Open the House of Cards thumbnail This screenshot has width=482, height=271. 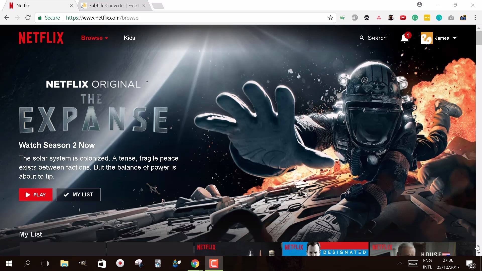(413, 249)
